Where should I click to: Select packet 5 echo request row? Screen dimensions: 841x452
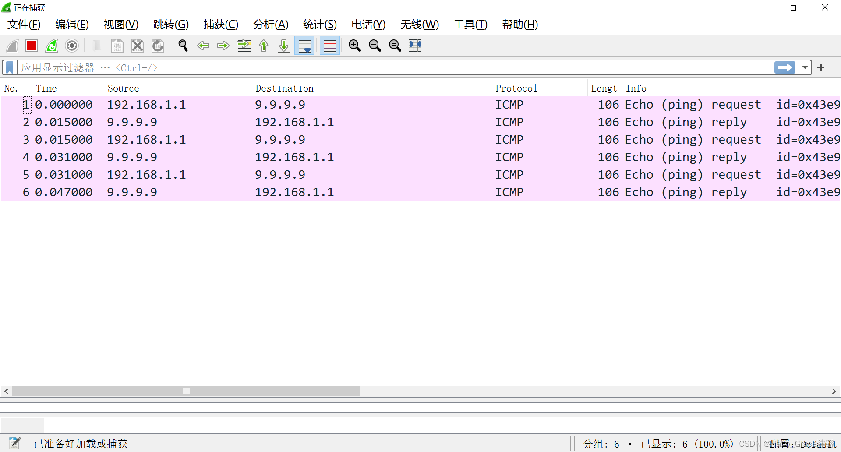coord(420,175)
